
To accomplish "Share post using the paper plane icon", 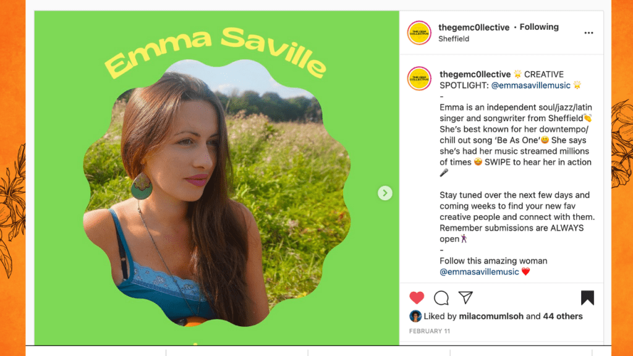I will point(465,297).
